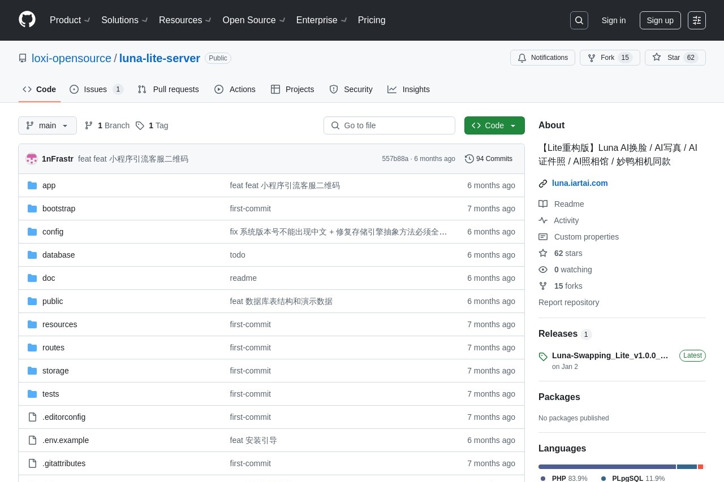Screen dimensions: 724x482
Task: Open commit hash 557b88a
Action: 395,159
